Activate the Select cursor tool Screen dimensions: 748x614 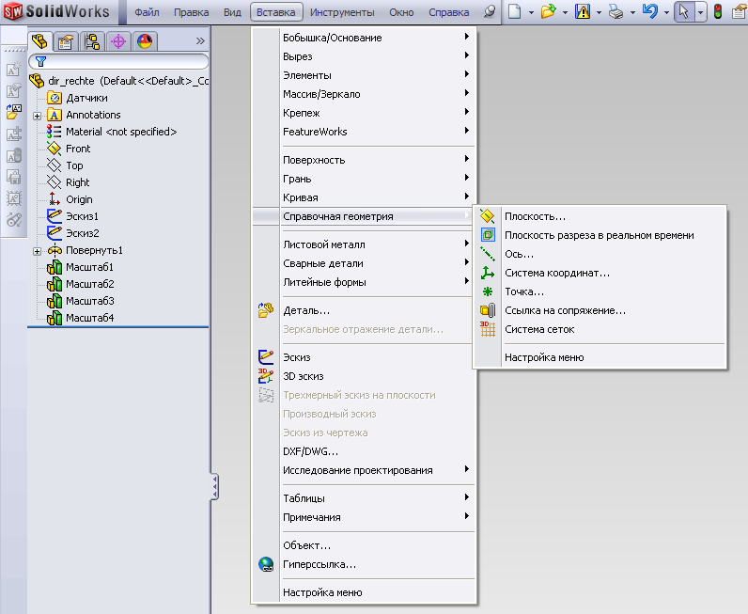683,11
